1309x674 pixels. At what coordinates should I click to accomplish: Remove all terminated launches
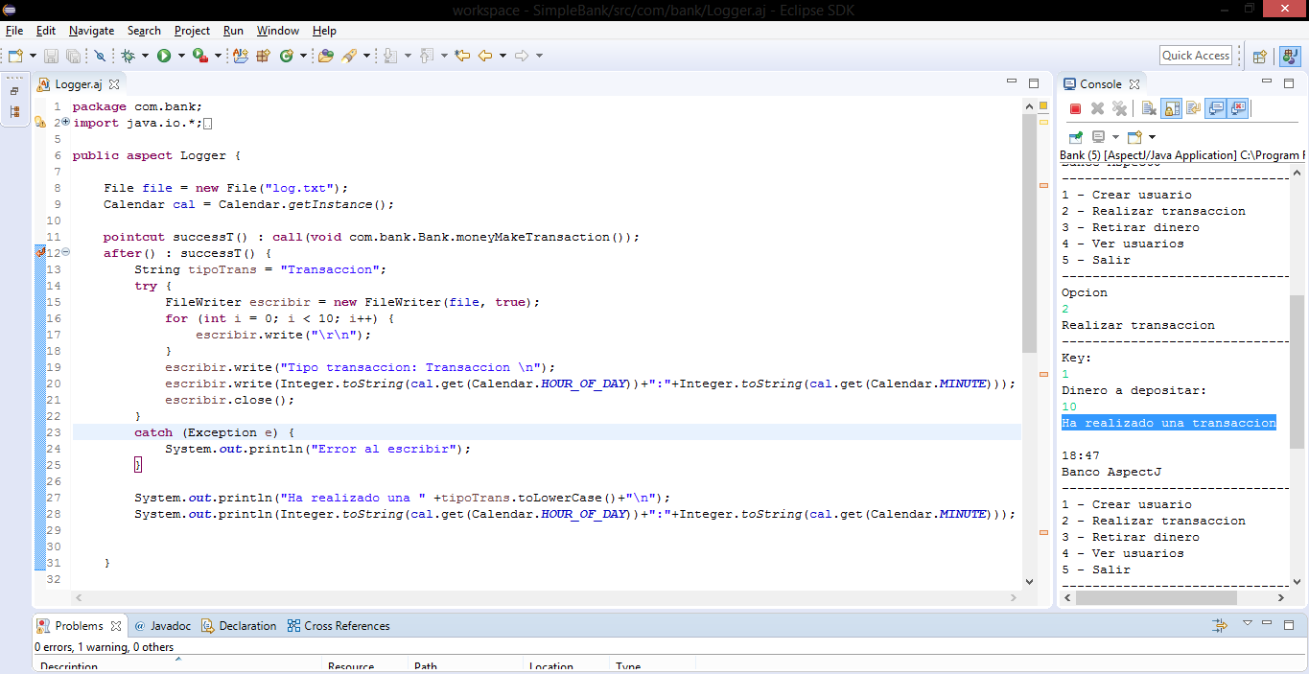(x=1119, y=107)
